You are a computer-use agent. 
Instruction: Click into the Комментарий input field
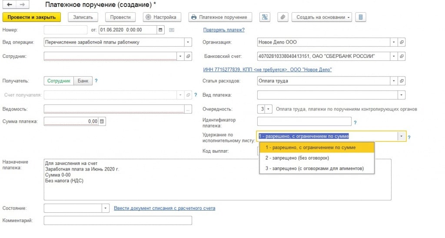click(x=117, y=221)
